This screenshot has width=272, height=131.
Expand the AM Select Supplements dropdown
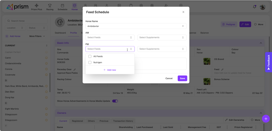[x=162, y=37]
